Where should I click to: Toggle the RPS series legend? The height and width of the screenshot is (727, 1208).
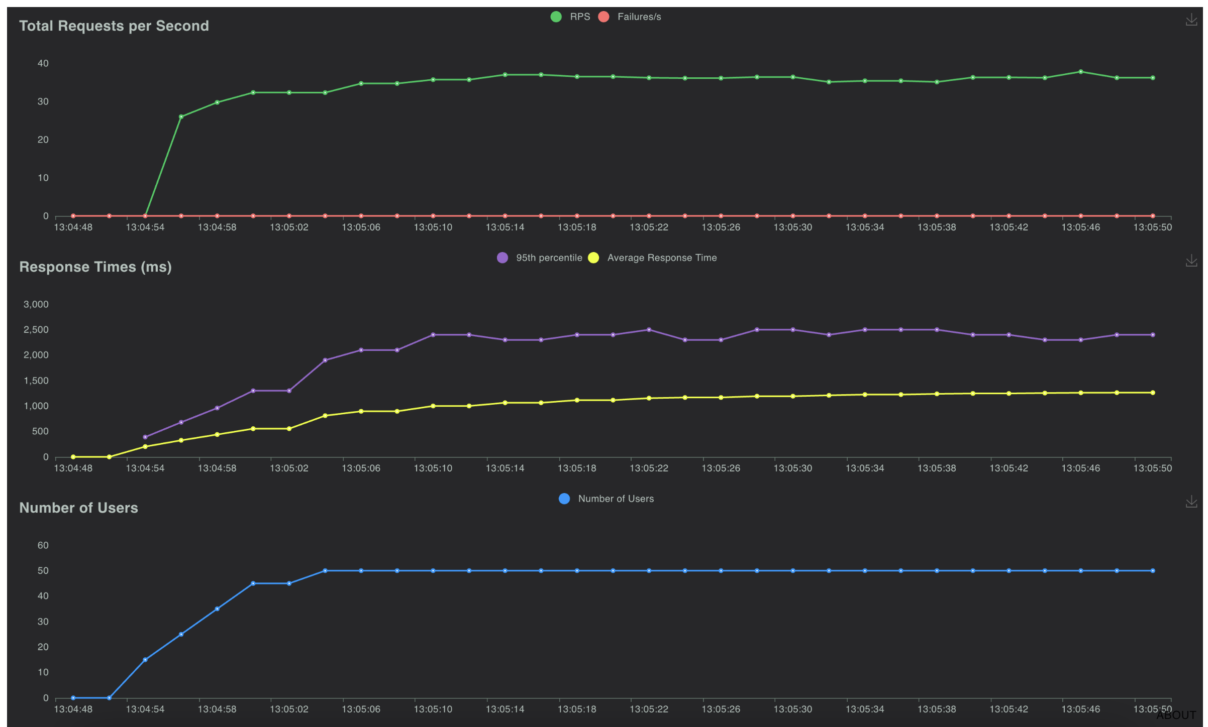click(570, 17)
